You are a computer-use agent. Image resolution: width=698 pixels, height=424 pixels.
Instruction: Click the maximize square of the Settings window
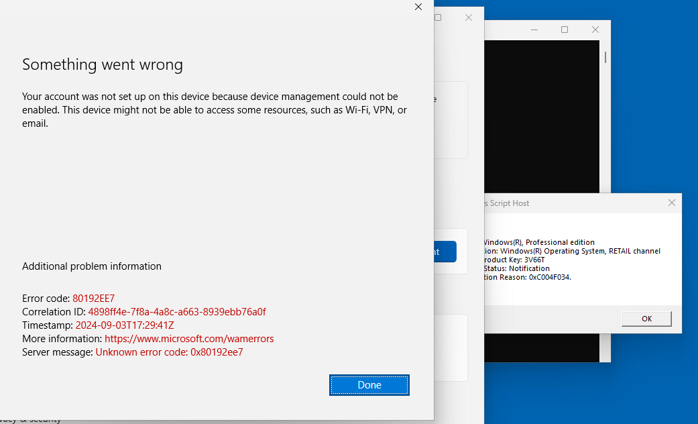coord(438,17)
